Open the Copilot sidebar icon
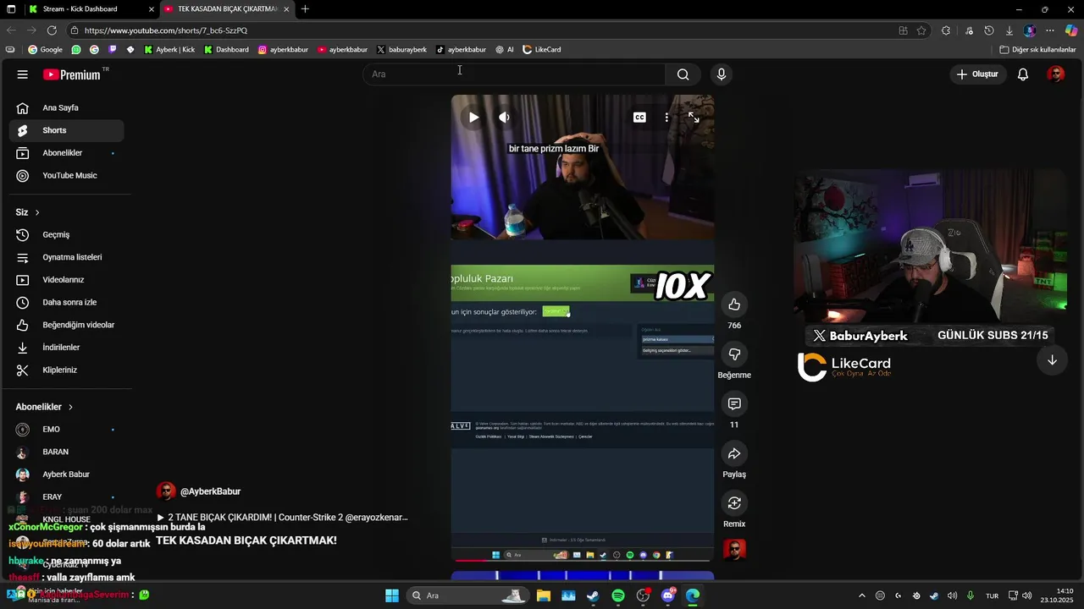The image size is (1084, 609). pyautogui.click(x=1071, y=30)
